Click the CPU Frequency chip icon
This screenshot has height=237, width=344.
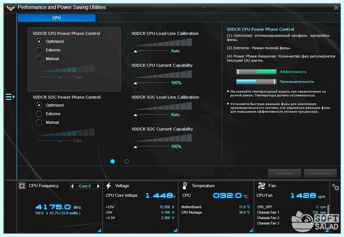[22, 185]
